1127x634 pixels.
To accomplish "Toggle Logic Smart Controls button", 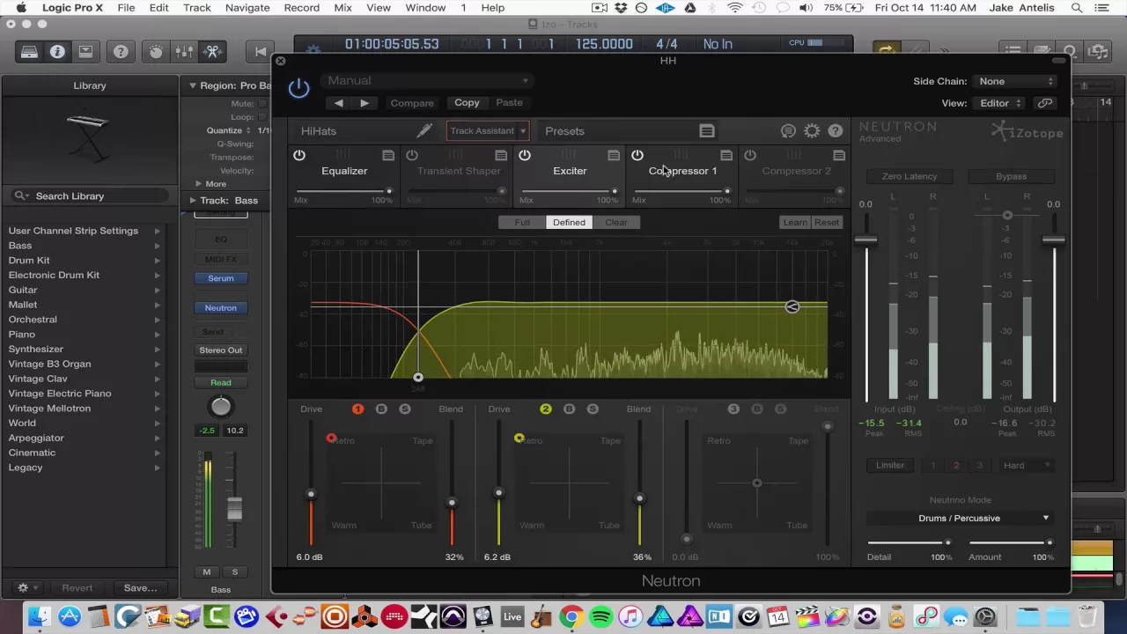I will [156, 52].
